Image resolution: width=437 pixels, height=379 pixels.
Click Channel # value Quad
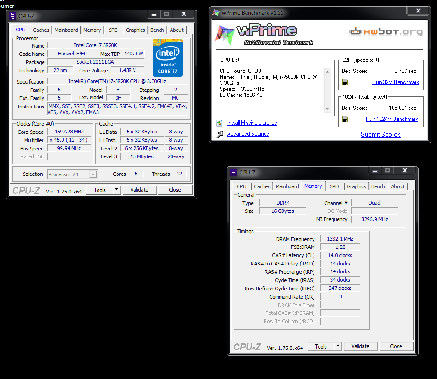pyautogui.click(x=375, y=203)
